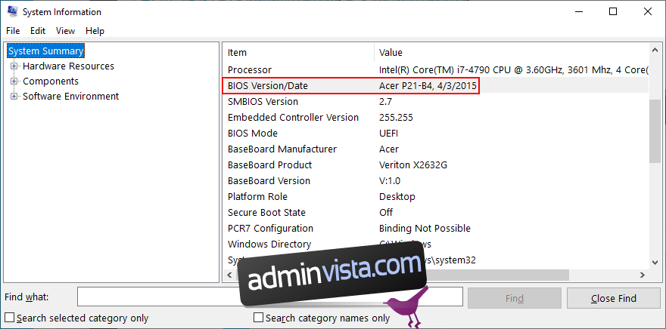Screen dimensions: 666x329
Task: Click the V:1.0 BaseBoard Version value
Action: click(390, 181)
